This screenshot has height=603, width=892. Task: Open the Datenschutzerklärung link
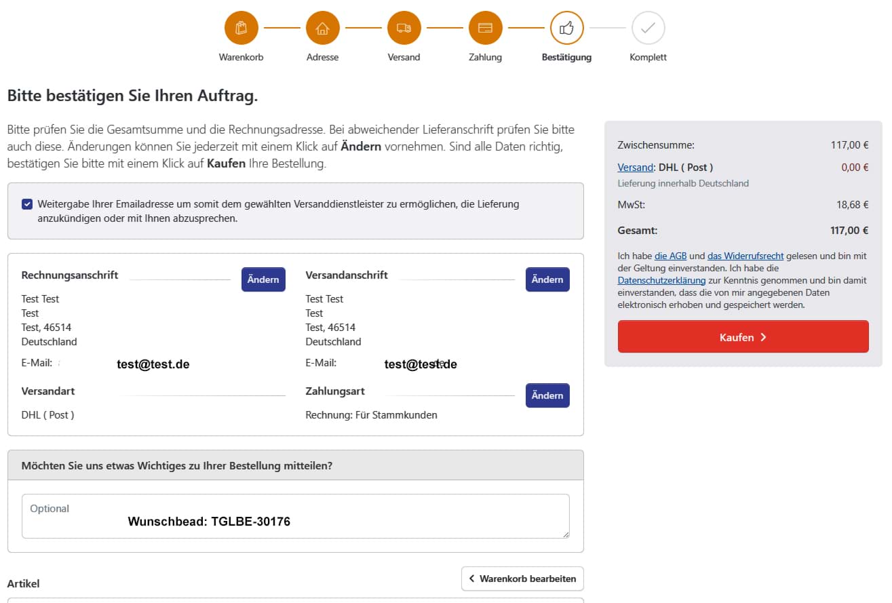[x=661, y=280]
